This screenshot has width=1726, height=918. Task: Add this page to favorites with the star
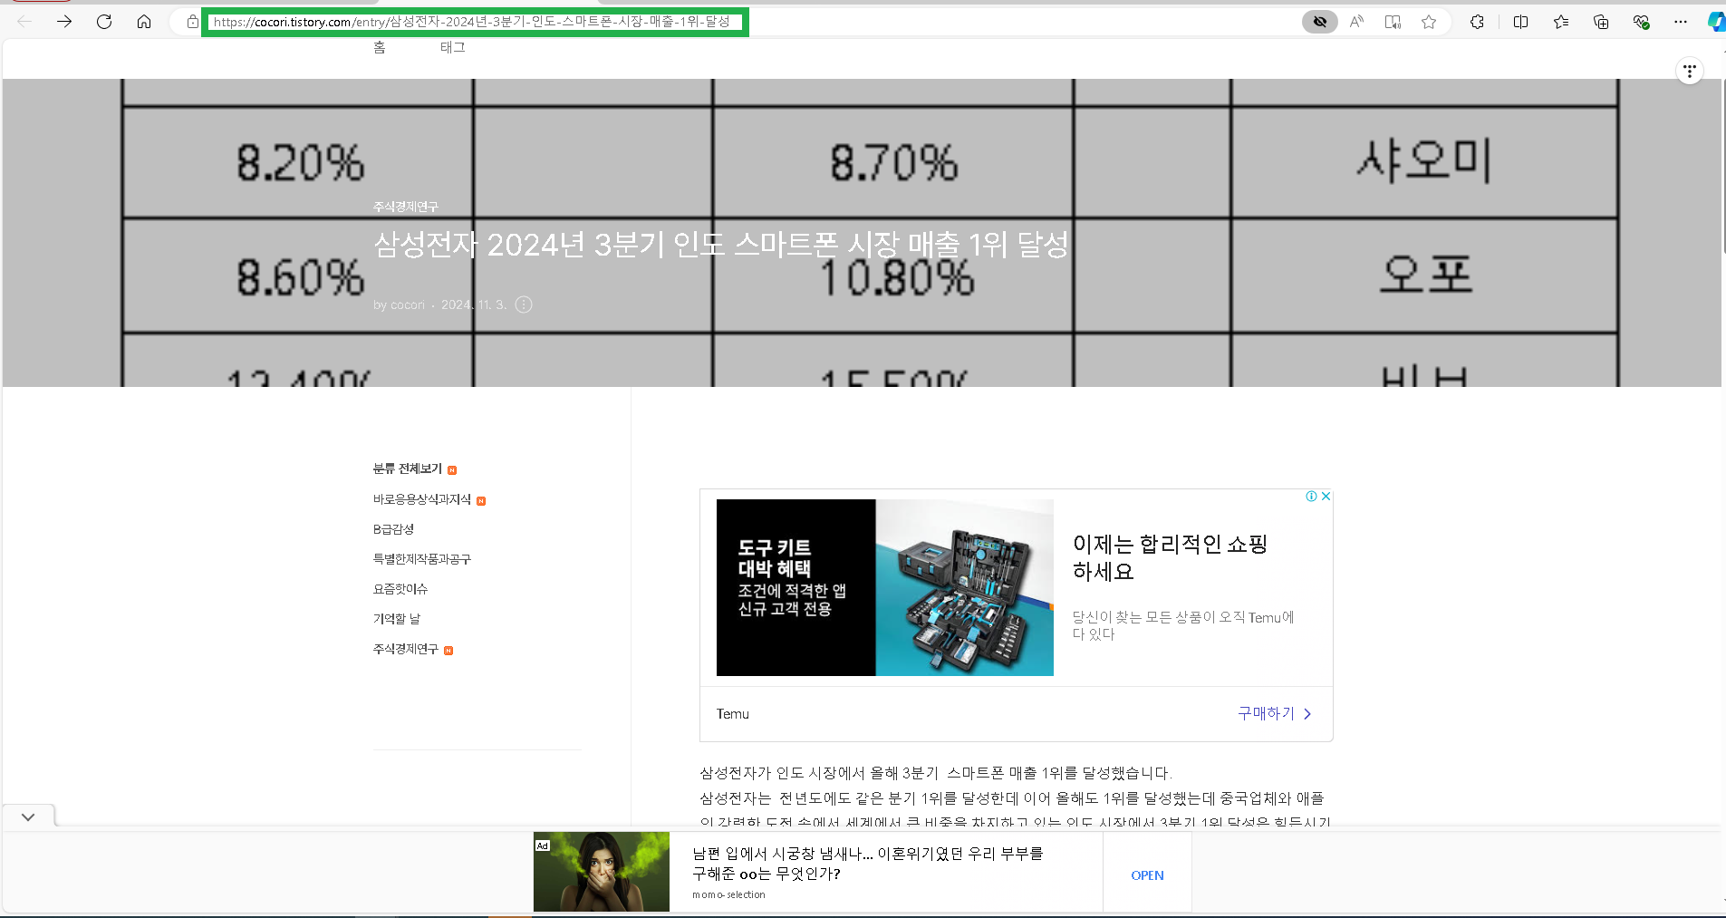coord(1429,22)
